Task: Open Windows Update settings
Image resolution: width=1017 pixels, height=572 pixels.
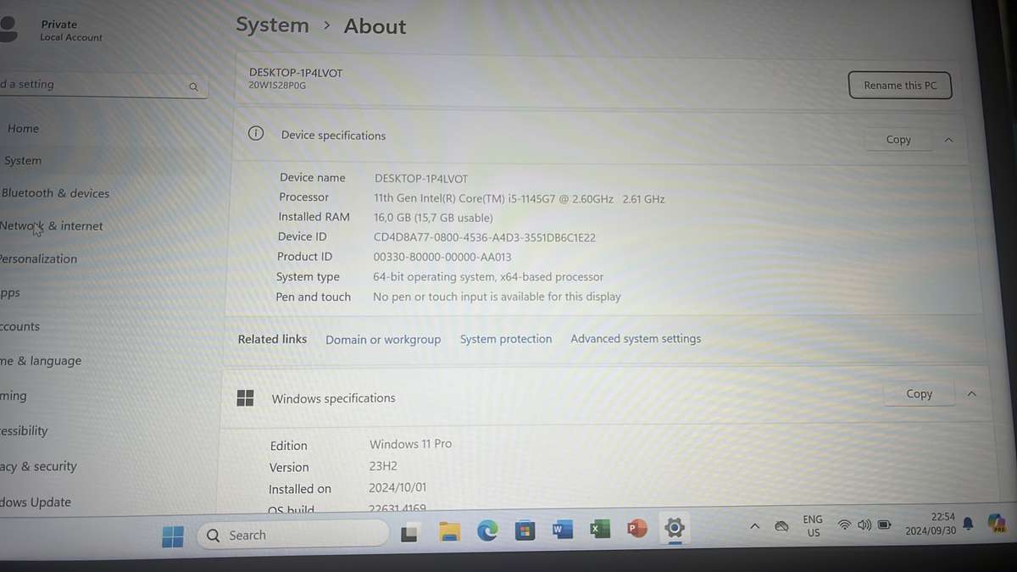Action: 36,502
